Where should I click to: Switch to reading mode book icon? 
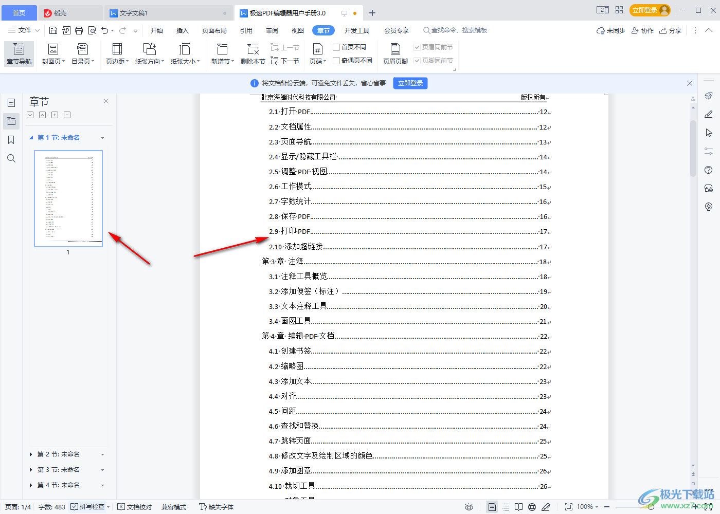click(x=519, y=507)
